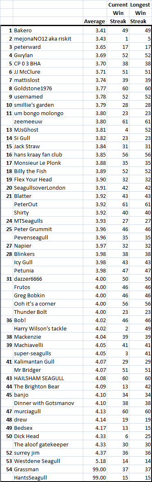Click Harry Wilson's tackle name cell
Screen dimensions: 152x482
click(x=48, y=329)
